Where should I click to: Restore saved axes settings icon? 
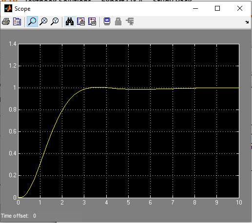coord(92,21)
